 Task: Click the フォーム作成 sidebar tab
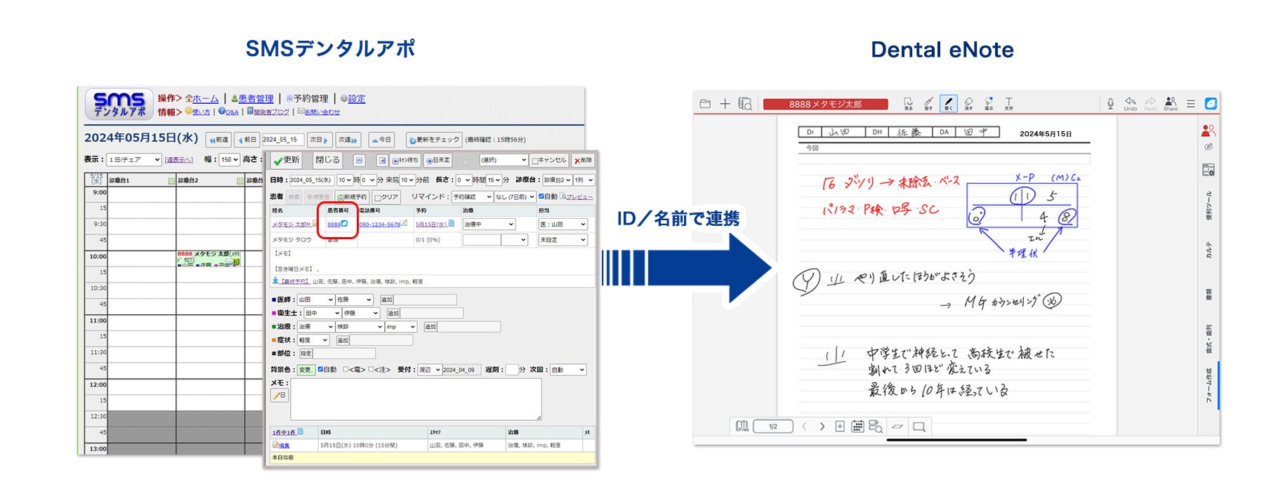tap(1209, 385)
